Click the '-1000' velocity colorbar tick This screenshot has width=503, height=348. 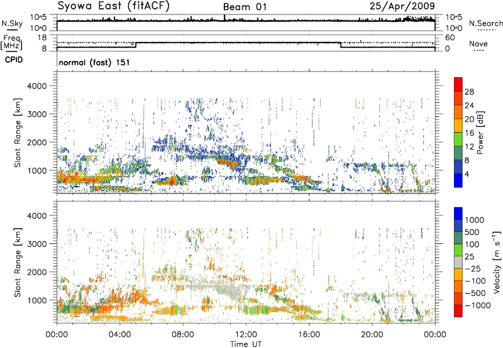tap(478, 305)
